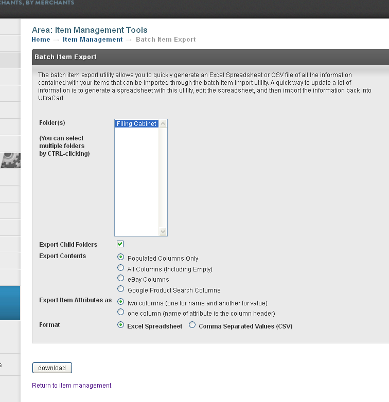Click the folder list scroll down arrow
This screenshot has height=402, width=389.
pyautogui.click(x=163, y=231)
